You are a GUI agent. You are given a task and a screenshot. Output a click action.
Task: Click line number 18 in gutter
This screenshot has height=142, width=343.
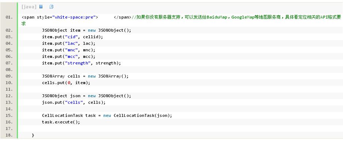coord(9,135)
